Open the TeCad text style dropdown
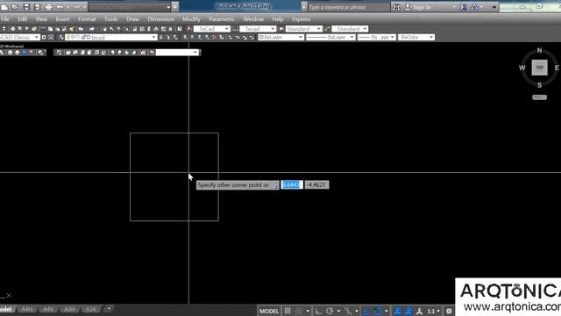561x316 pixels. pos(212,29)
